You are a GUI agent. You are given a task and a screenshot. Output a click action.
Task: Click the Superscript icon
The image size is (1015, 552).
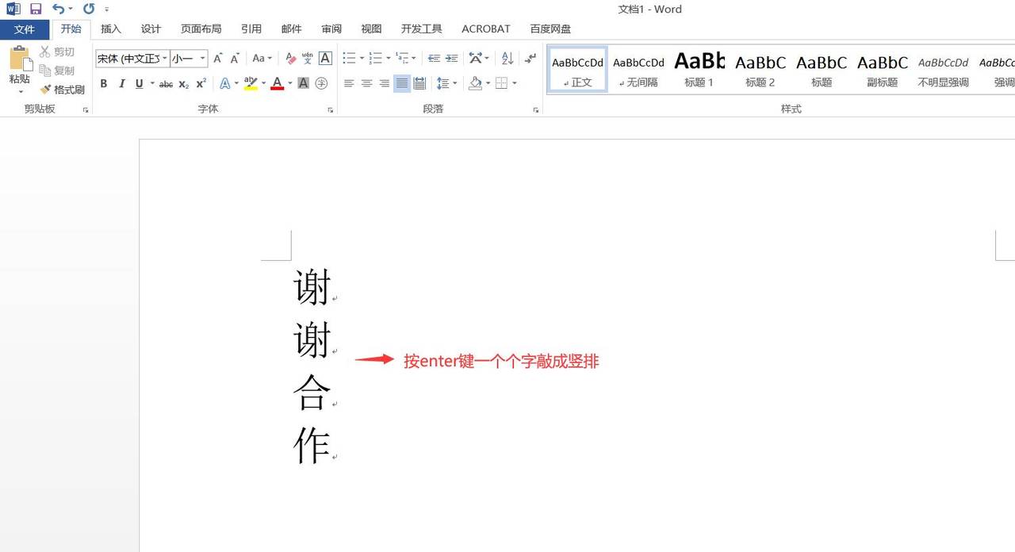pos(200,83)
